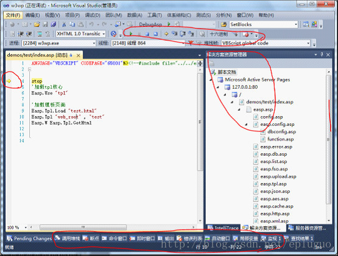Image resolution: width=338 pixels, height=256 pixels.
Task: Open the 工具(T) tools menu
Action: tap(154, 15)
